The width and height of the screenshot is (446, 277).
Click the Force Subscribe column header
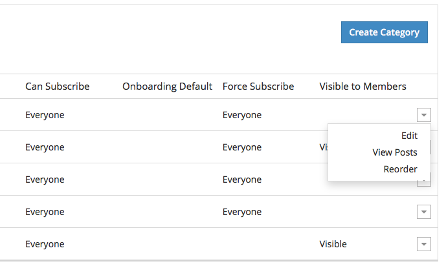tap(258, 87)
